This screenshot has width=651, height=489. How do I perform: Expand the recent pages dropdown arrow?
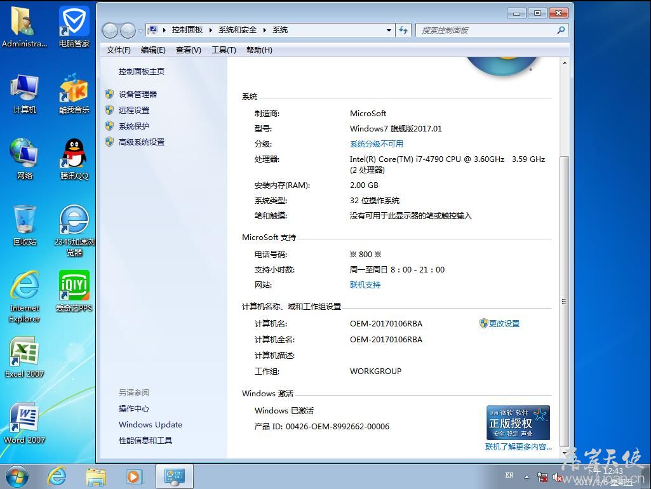click(140, 30)
